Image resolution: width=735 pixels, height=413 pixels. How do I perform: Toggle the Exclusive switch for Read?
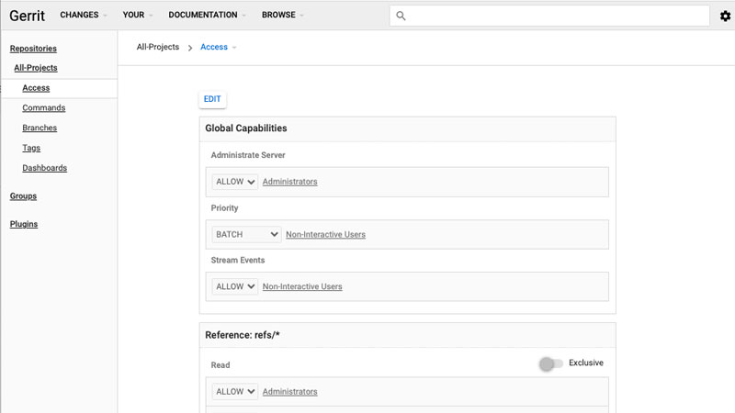click(550, 363)
